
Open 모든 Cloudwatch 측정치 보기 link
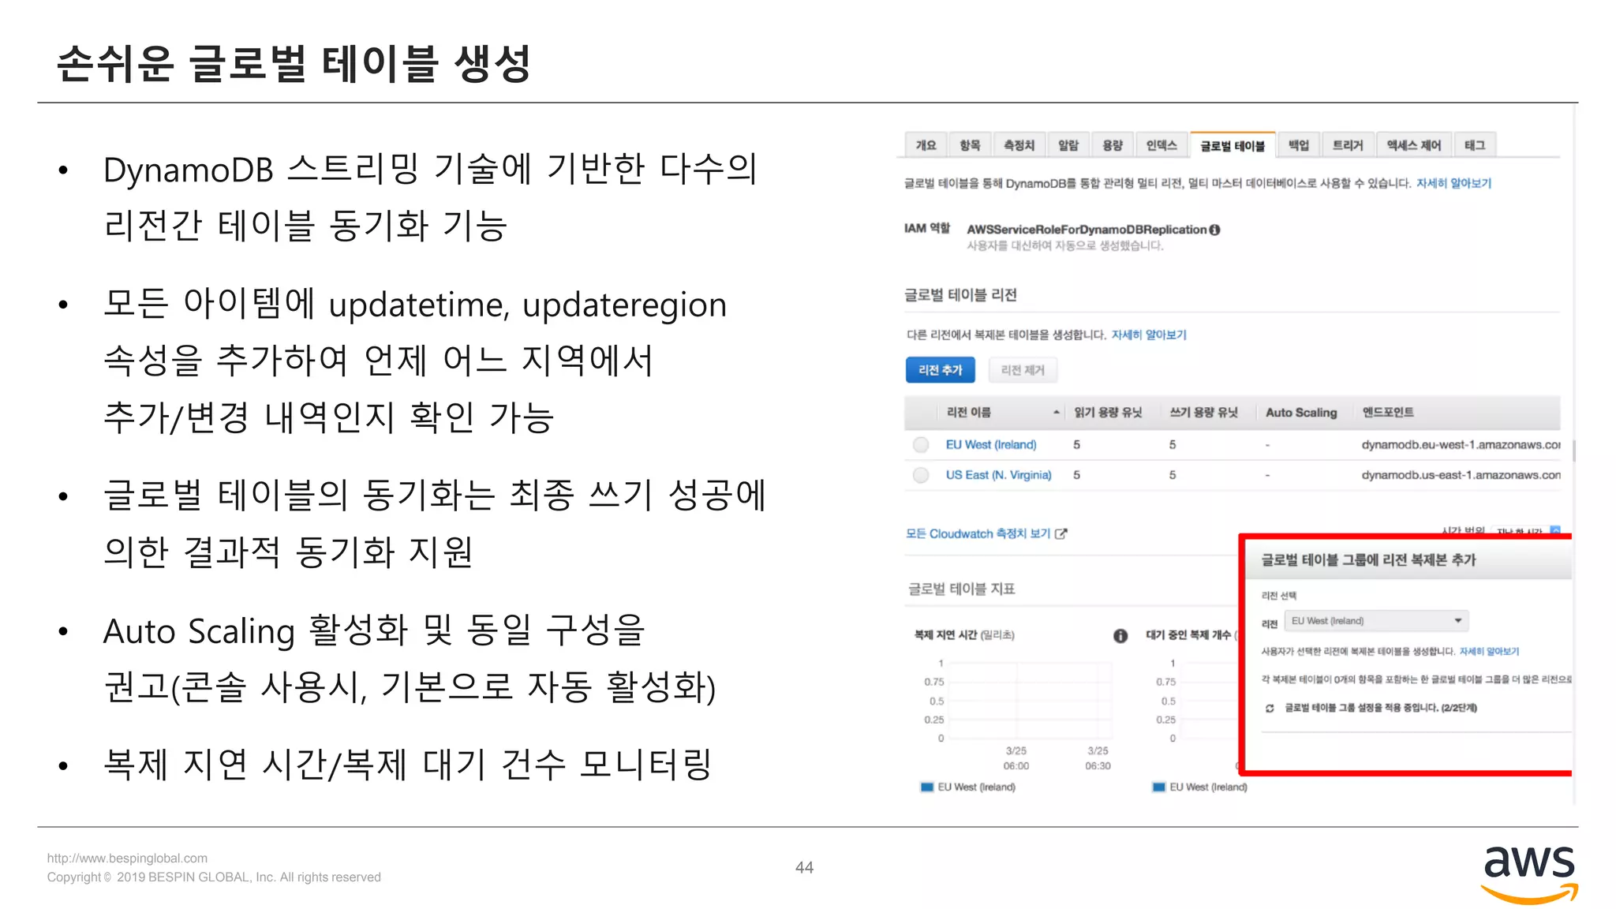986,533
